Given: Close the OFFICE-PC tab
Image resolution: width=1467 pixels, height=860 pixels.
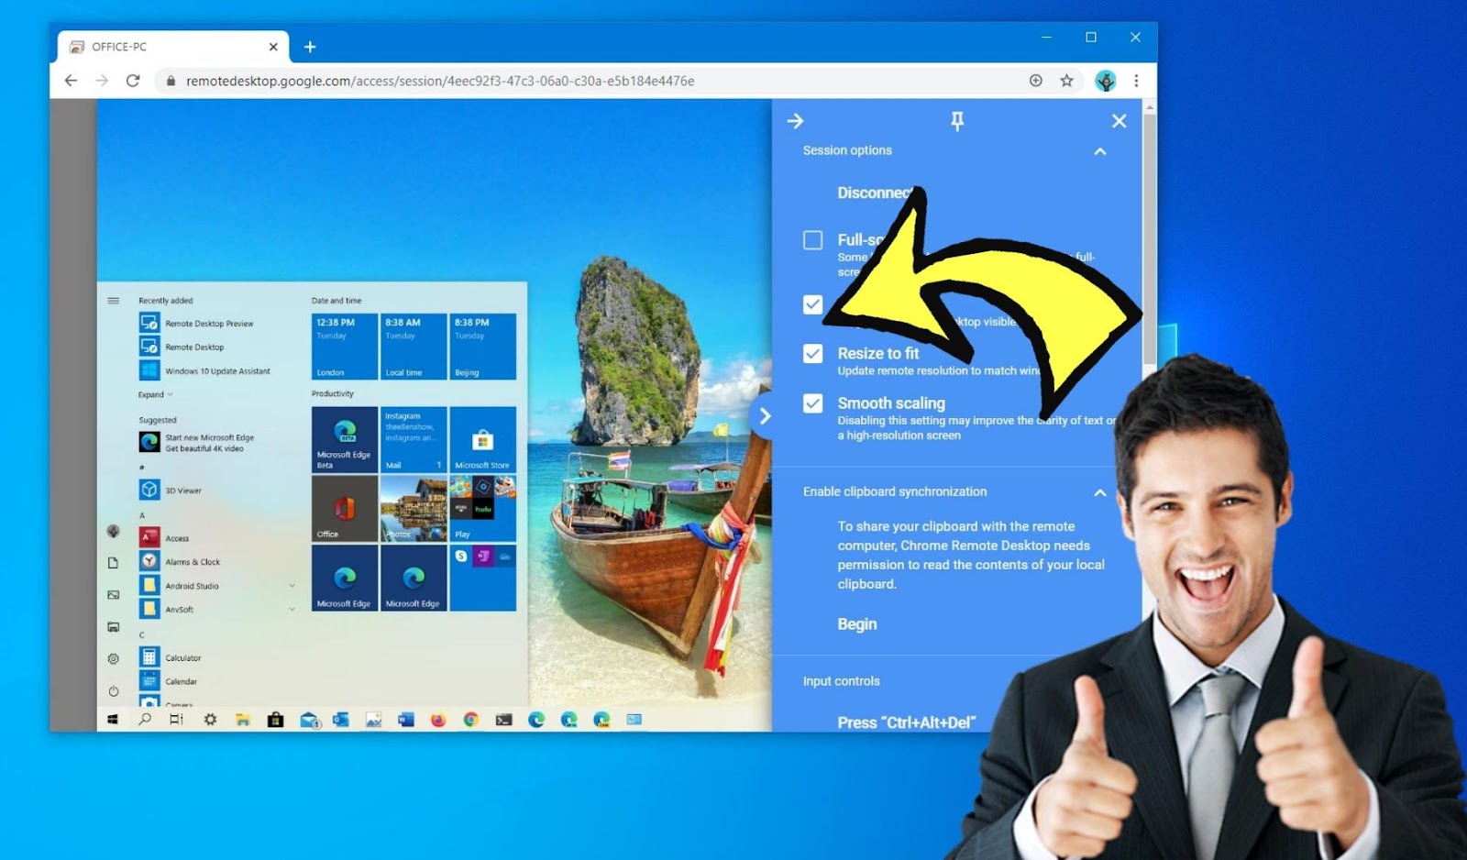Looking at the screenshot, I should [273, 47].
